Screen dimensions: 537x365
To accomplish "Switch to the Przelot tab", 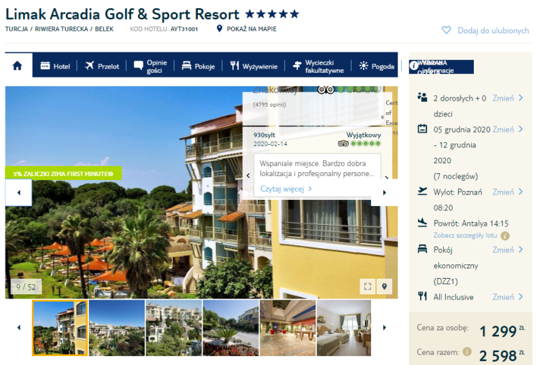I will tap(102, 66).
